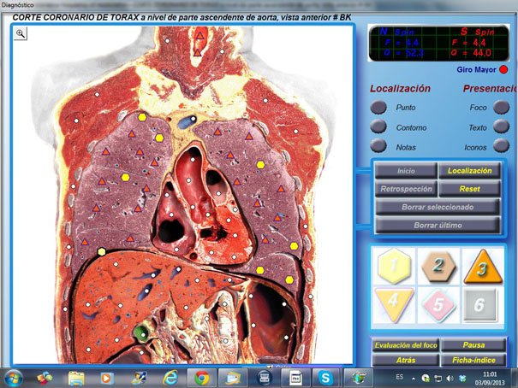Select the orange triangle marker 3
Viewport: 518px width, 388px height.
pos(481,267)
